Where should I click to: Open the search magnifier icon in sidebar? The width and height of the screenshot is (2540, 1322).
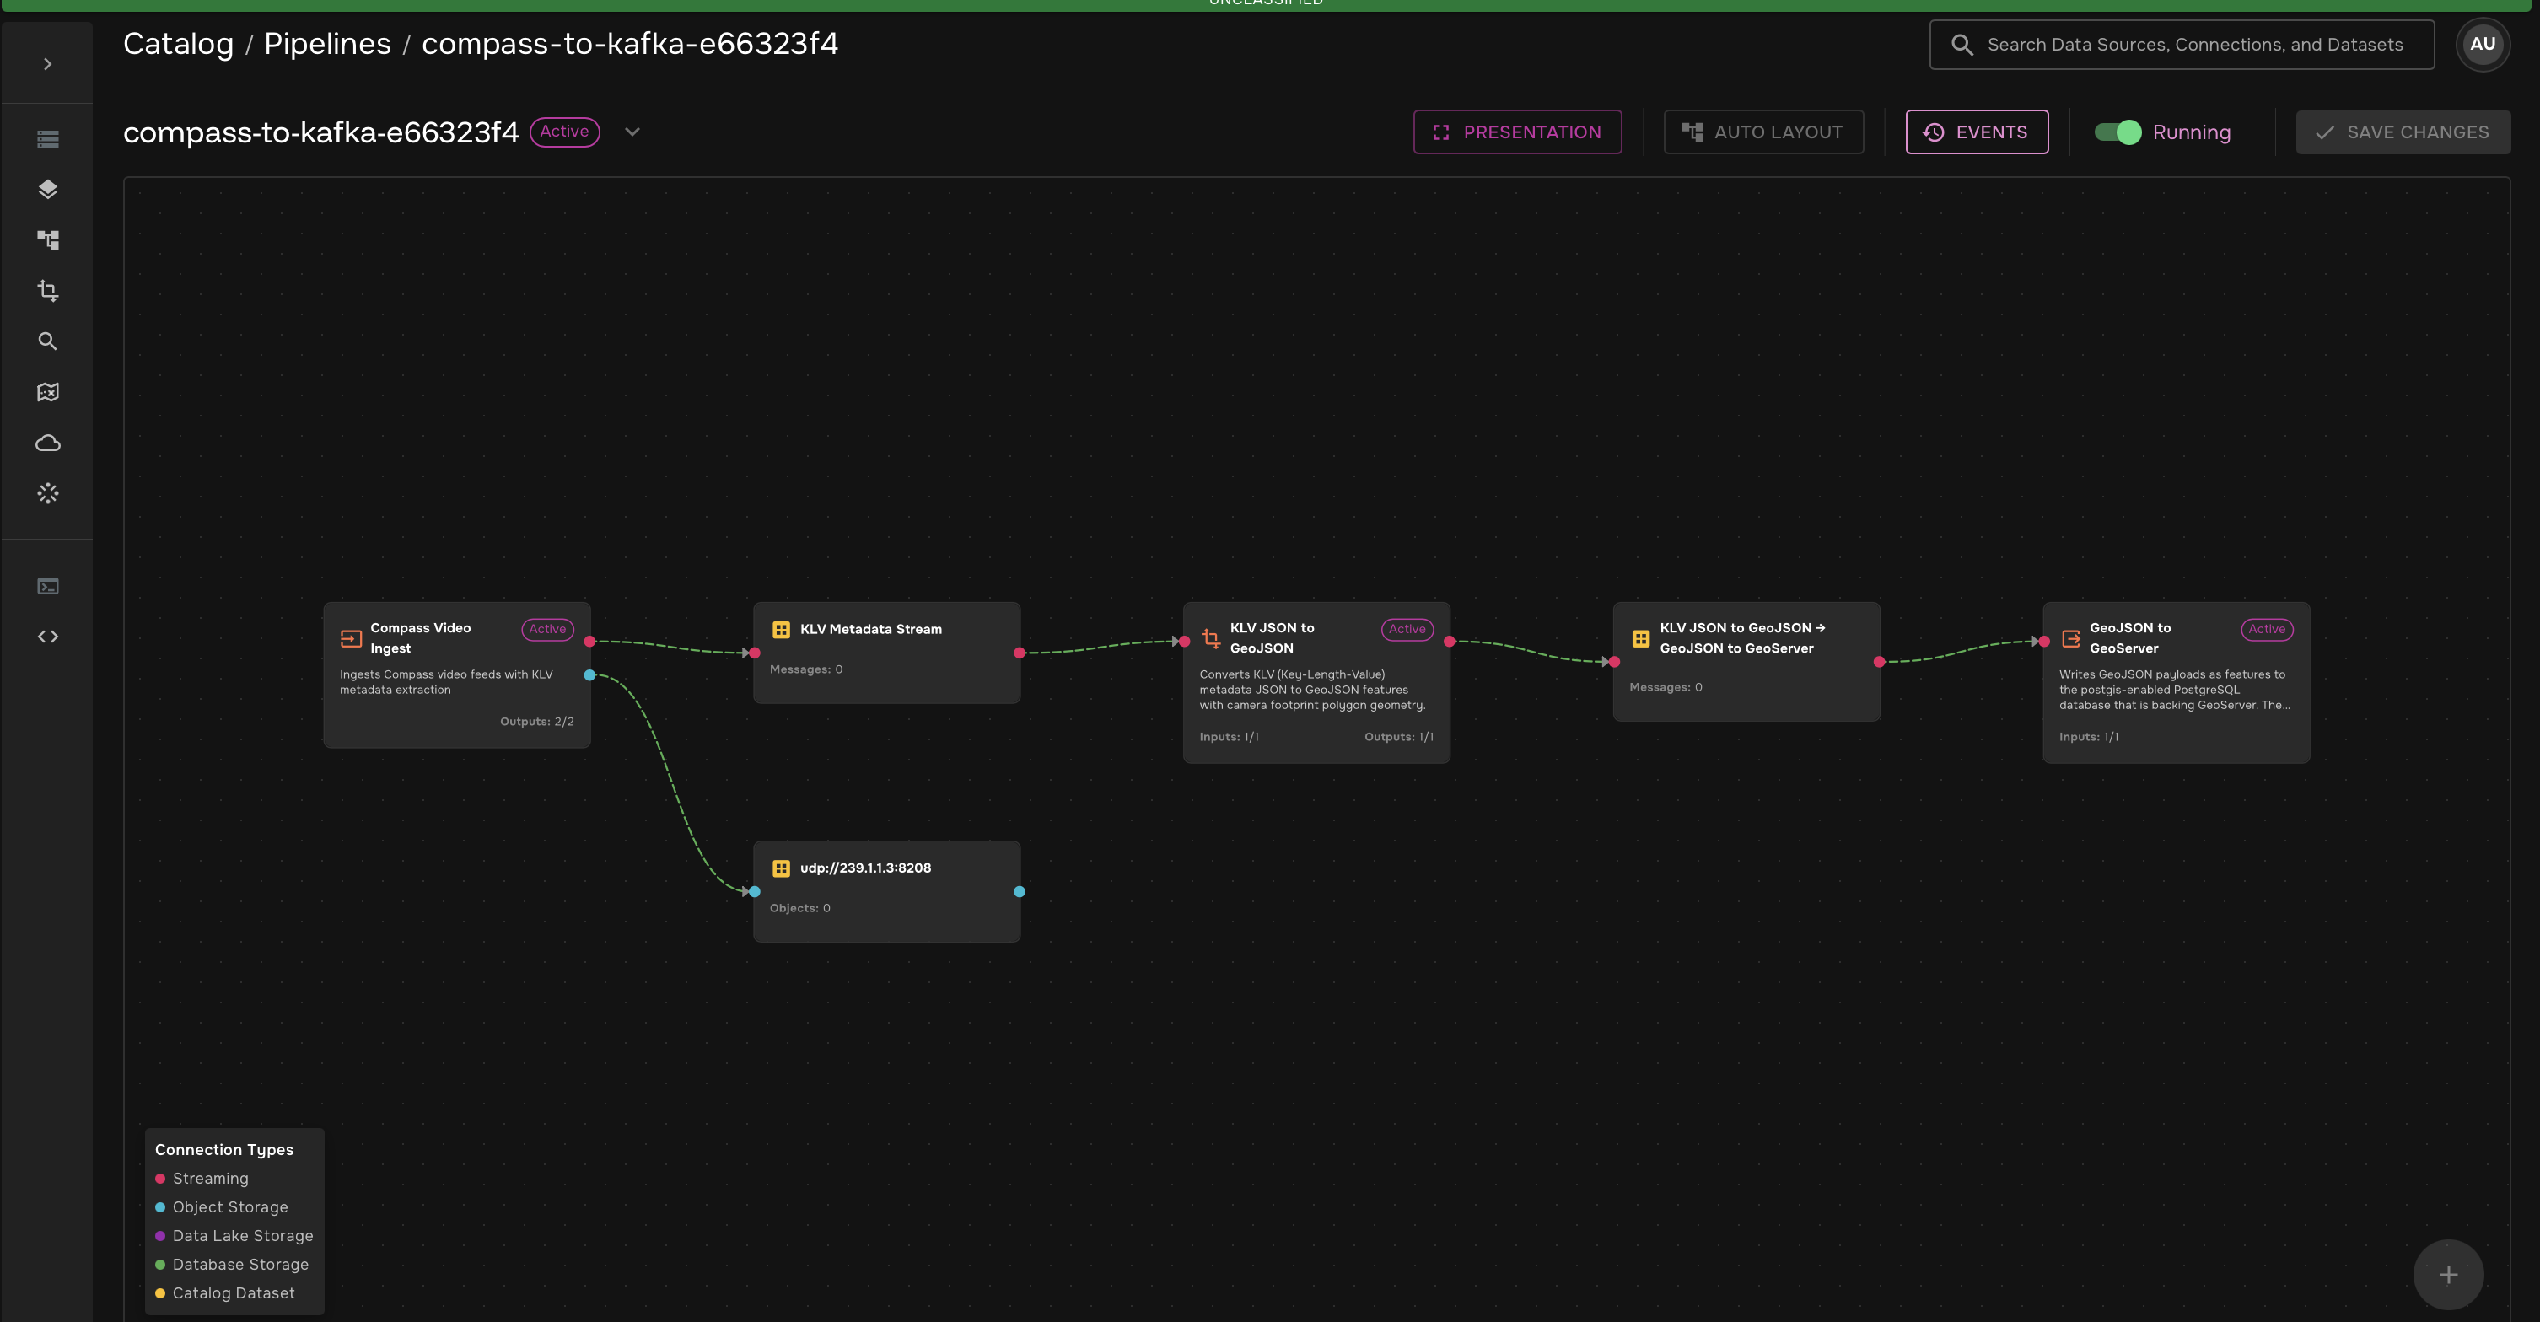[x=47, y=341]
